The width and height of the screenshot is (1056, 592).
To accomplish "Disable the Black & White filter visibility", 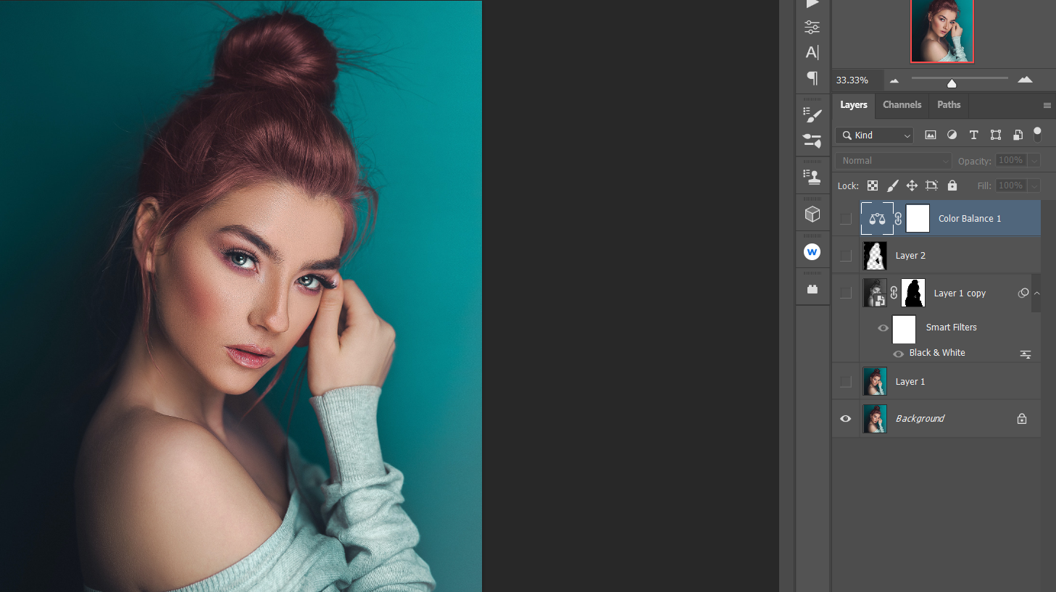I will pyautogui.click(x=899, y=354).
